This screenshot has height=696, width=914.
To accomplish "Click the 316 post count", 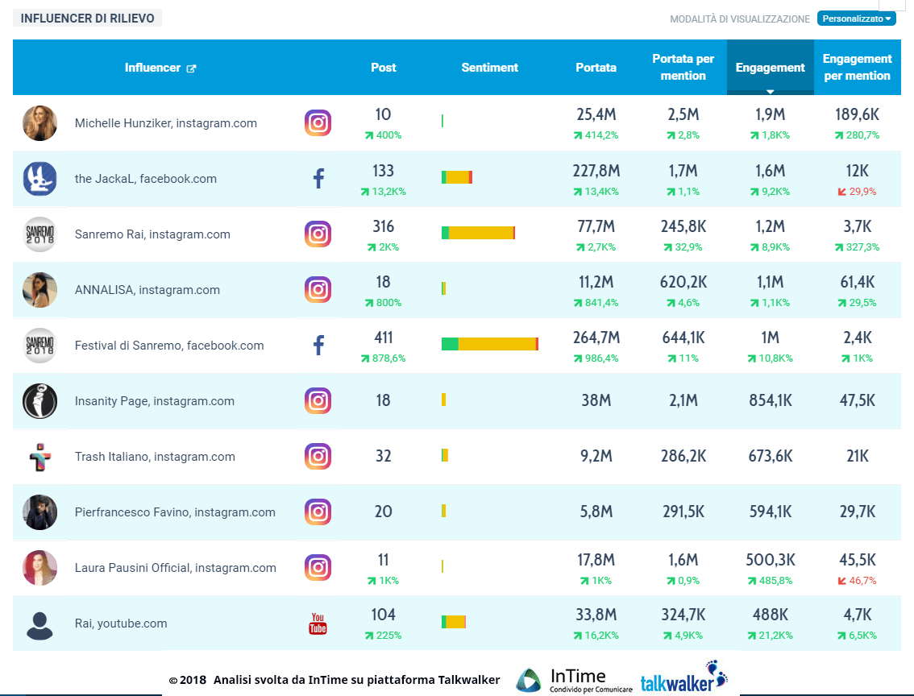I will coord(383,226).
